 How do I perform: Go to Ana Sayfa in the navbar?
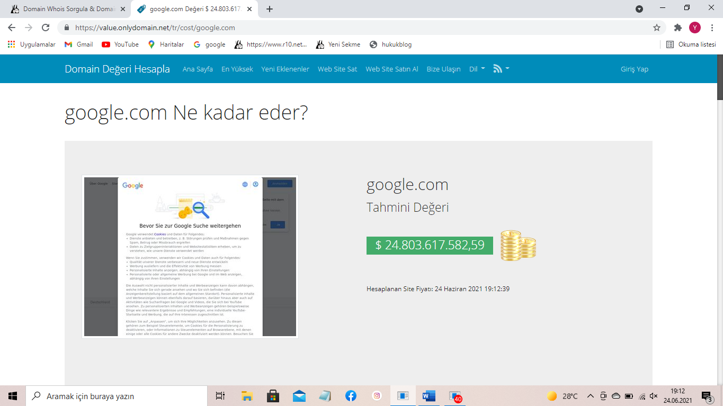click(x=198, y=69)
